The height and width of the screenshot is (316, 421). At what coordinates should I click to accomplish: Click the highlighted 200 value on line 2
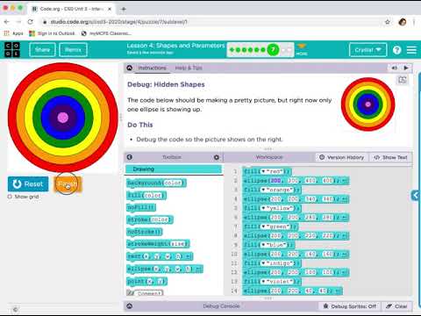pyautogui.click(x=275, y=181)
